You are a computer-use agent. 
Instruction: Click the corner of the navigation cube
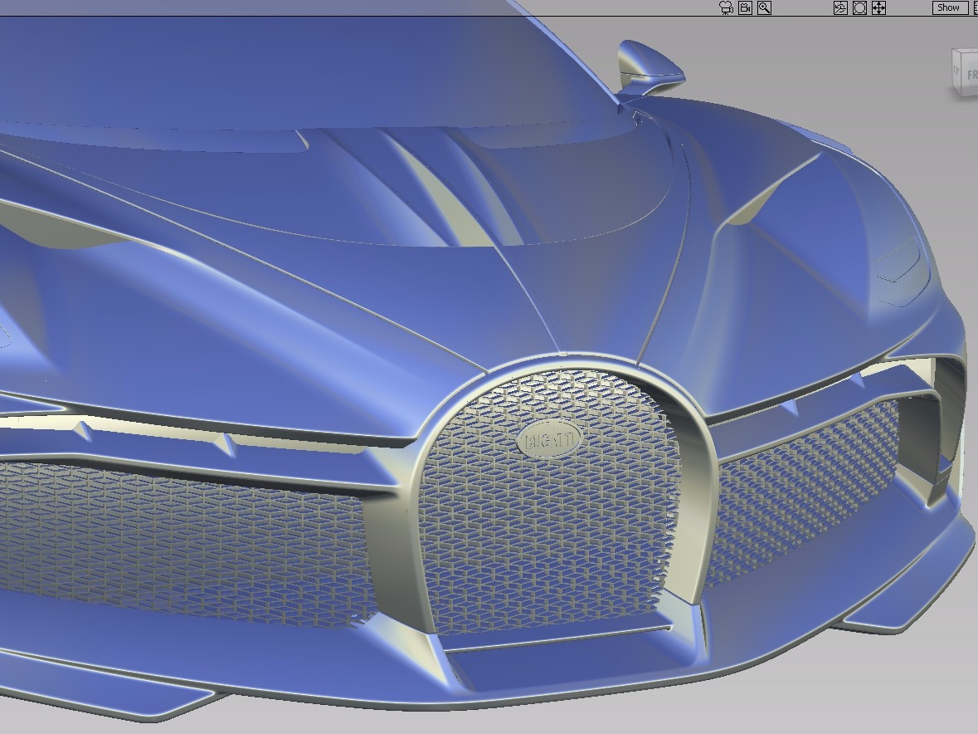952,48
